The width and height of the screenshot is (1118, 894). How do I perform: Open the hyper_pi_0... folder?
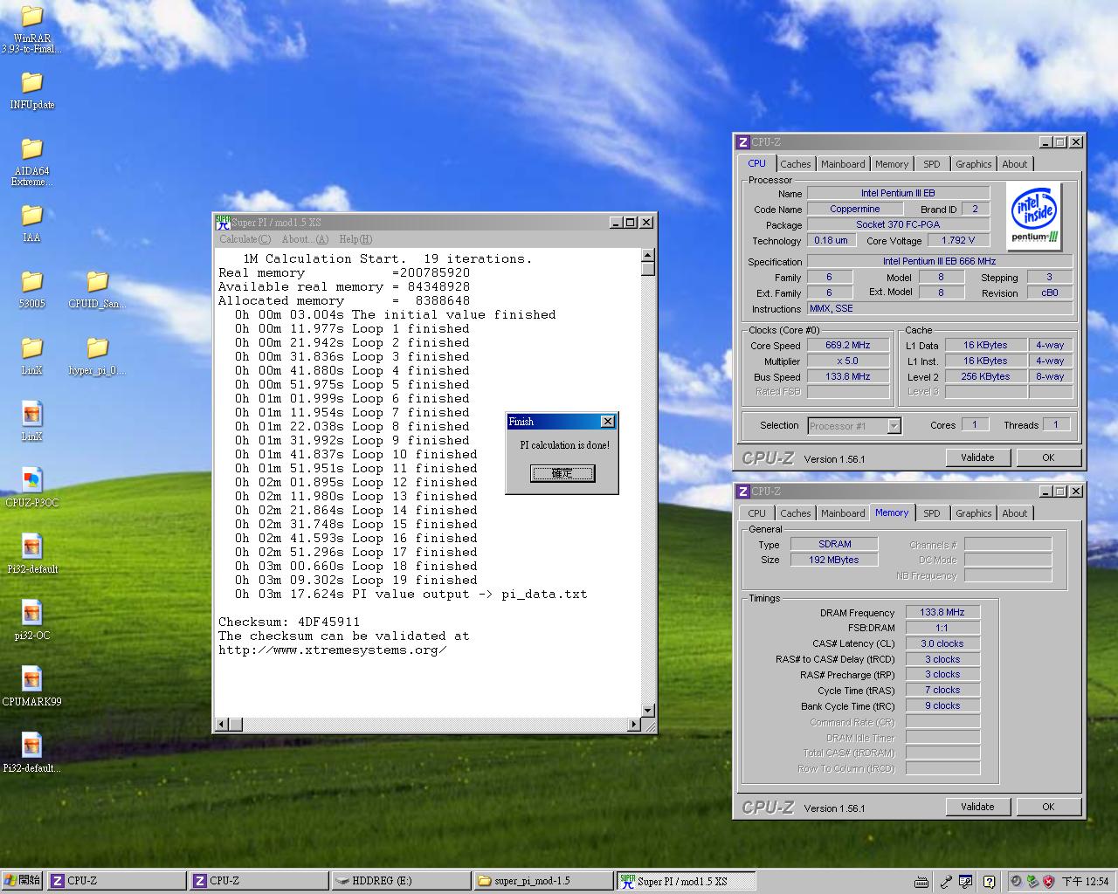(x=97, y=348)
